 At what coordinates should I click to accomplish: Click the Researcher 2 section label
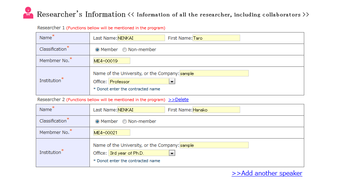click(x=51, y=100)
